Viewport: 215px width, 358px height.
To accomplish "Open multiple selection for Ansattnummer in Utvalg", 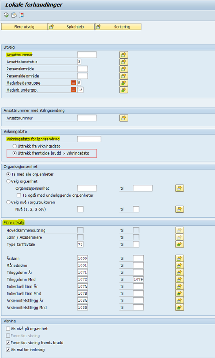I will 123,55.
